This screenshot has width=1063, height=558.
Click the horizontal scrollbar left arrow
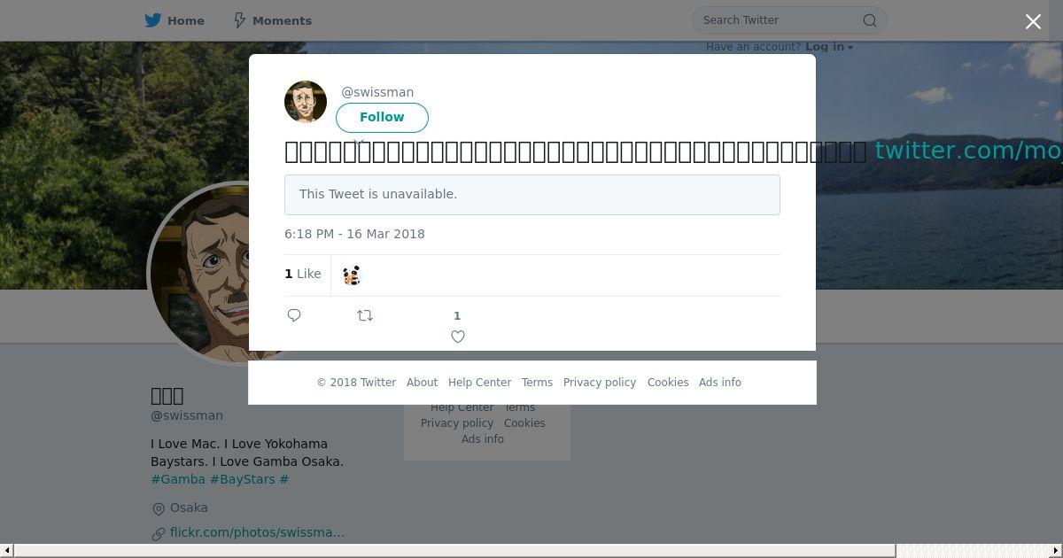(x=7, y=551)
